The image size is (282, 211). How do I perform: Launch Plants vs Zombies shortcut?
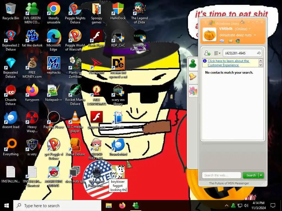coord(75,68)
